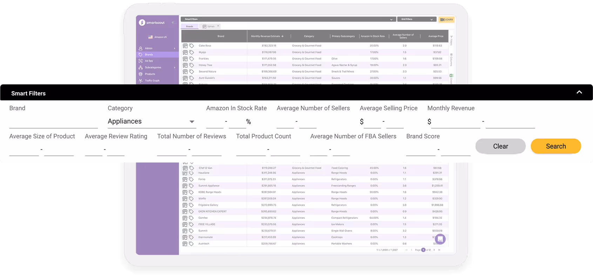Click the store icon for Cake Boss
The height and width of the screenshot is (277, 593).
tap(185, 46)
